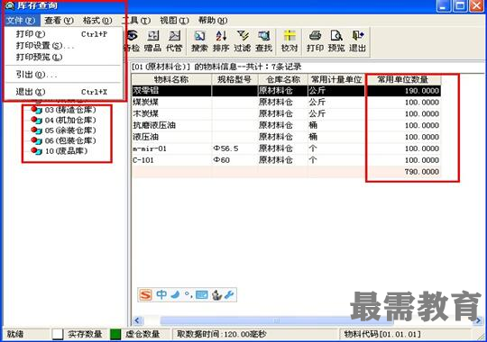Click the 物料名称 column header
This screenshot has width=487, height=342.
pos(171,80)
